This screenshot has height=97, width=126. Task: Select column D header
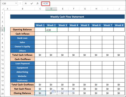click(x=51, y=9)
